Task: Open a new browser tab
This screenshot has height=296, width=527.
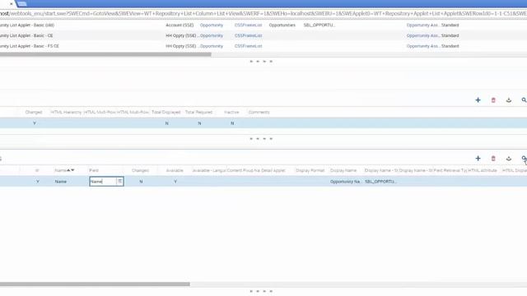Action: click(22, 3)
